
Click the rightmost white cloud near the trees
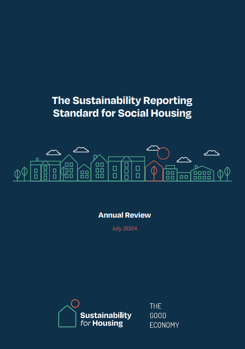(212, 153)
